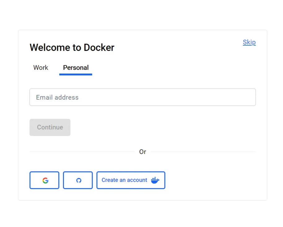
Task: Click the right end of the email field
Action: coord(248,97)
